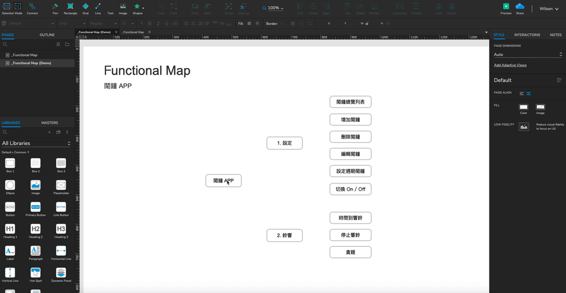
Task: Select the 貪睡 box on canvas
Action: 350,252
